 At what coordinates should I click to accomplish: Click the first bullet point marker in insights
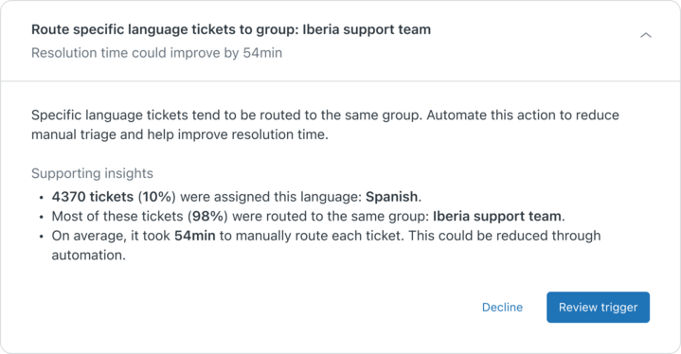tap(42, 198)
